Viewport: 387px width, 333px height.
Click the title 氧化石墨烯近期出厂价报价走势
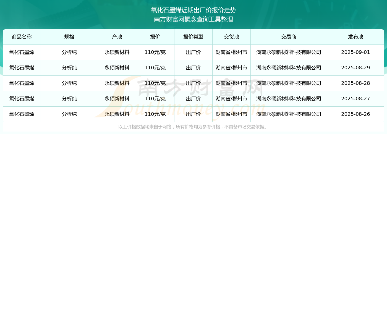pos(193,10)
